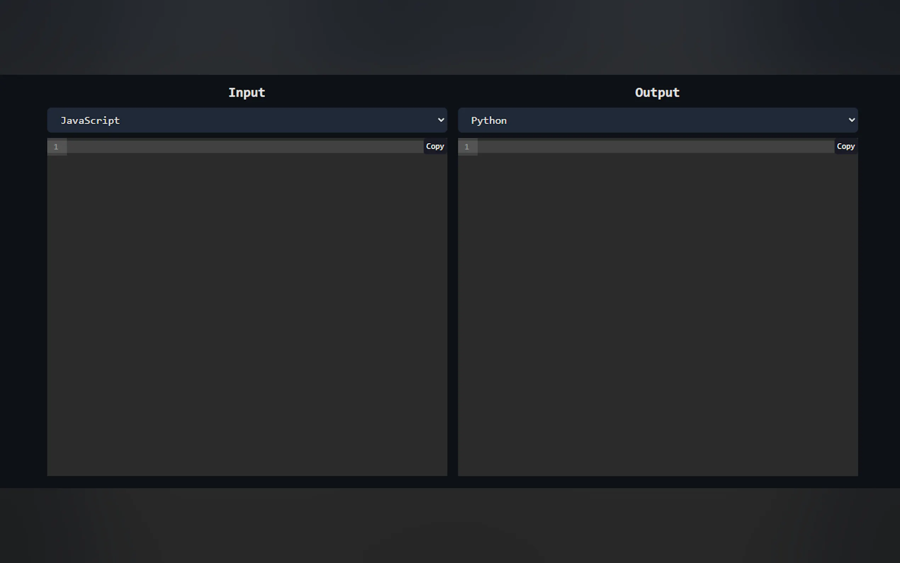
Task: Click line number 1 in the output editor
Action: [x=467, y=147]
